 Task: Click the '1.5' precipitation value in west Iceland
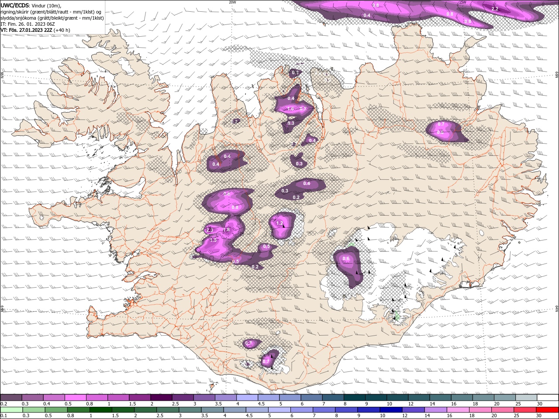point(213,240)
